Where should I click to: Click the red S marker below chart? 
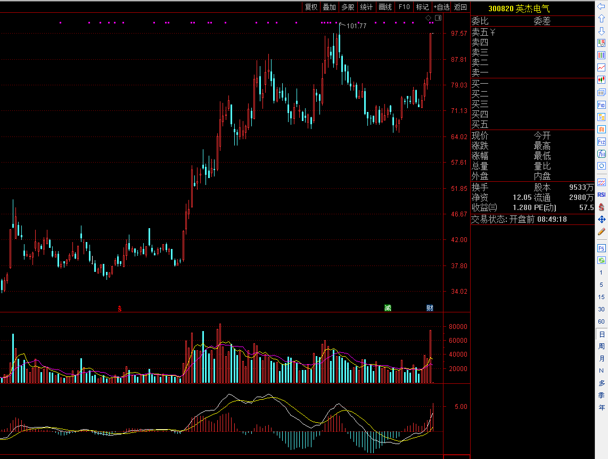click(x=120, y=308)
